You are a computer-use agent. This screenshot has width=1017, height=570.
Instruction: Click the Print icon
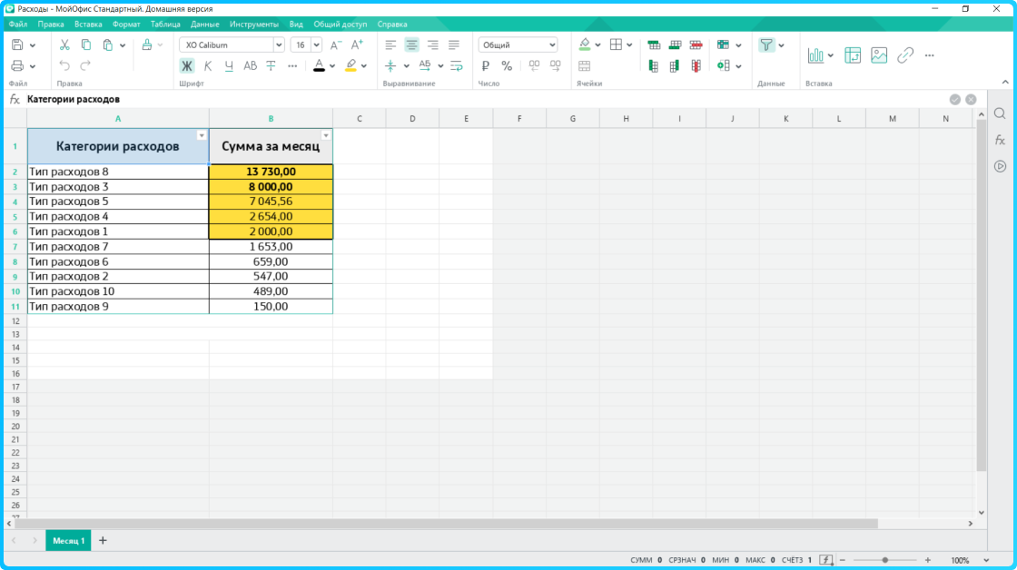point(17,65)
